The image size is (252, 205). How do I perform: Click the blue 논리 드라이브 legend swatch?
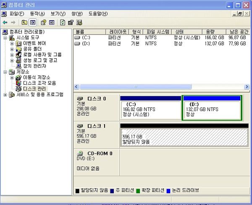tap(168, 191)
